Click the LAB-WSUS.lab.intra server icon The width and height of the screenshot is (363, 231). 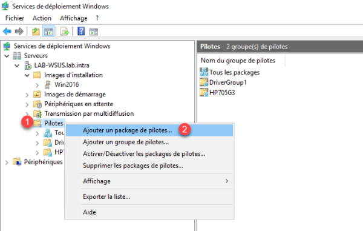(28, 65)
